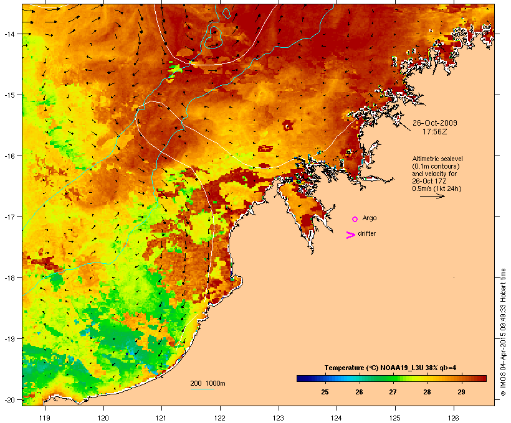Screen dimensions: 511x423
Task: Click the 'Altimetric sealevel' legend text
Action: [437, 159]
